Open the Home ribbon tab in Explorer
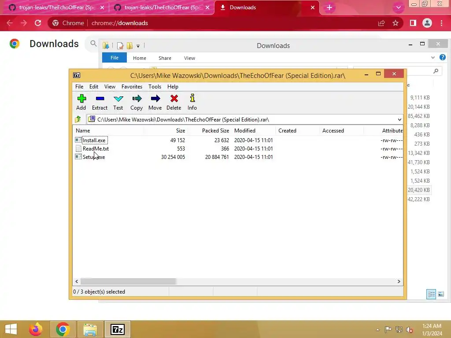The image size is (451, 338). tap(140, 58)
